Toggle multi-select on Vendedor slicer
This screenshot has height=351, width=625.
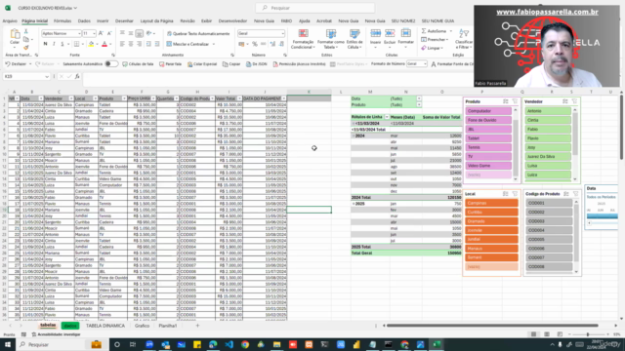tap(565, 101)
